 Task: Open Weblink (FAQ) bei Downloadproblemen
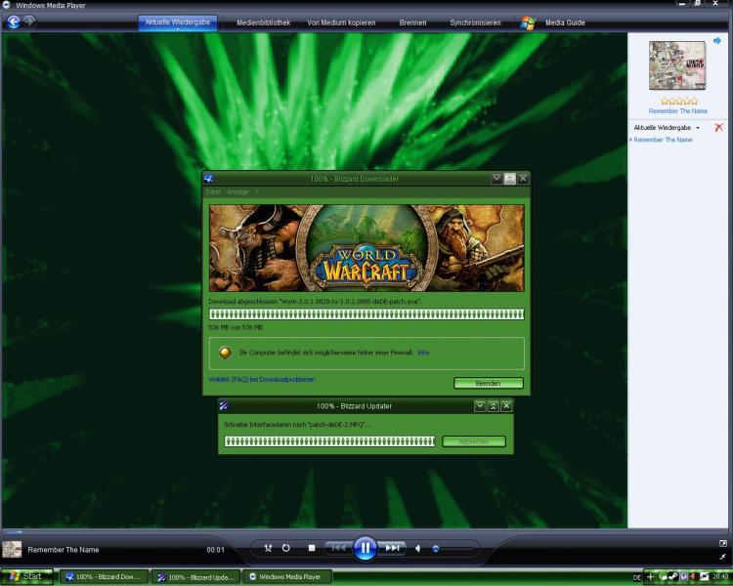[261, 380]
